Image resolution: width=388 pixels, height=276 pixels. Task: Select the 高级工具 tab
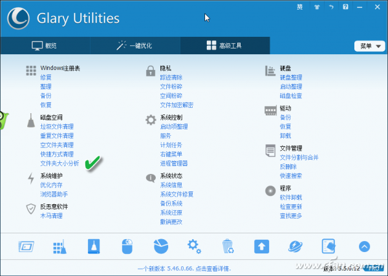224,45
